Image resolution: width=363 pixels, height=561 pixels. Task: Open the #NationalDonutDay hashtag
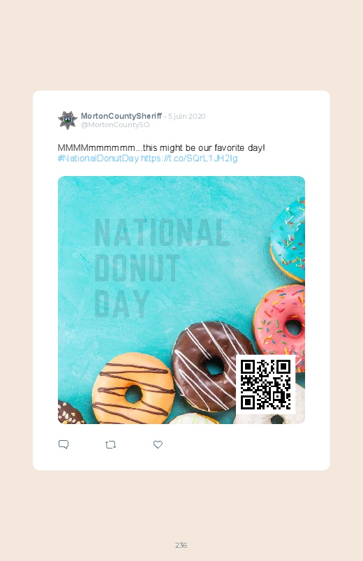98,158
